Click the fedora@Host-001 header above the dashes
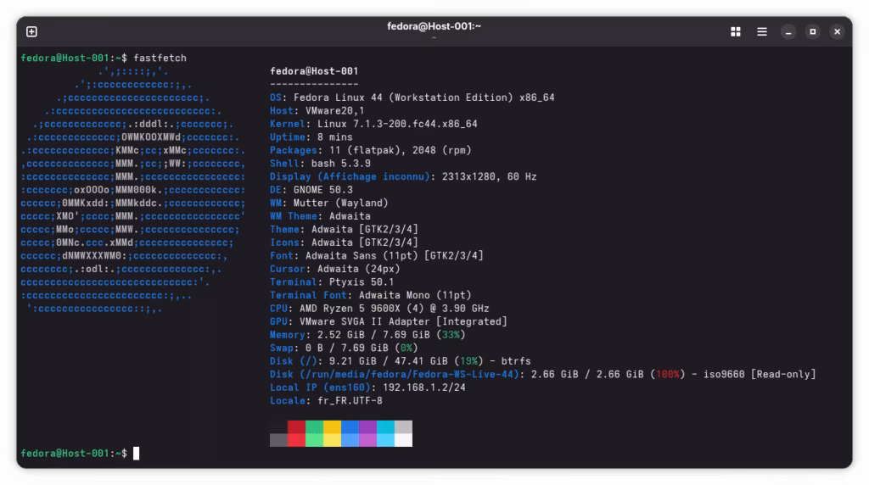869x485 pixels. [314, 71]
